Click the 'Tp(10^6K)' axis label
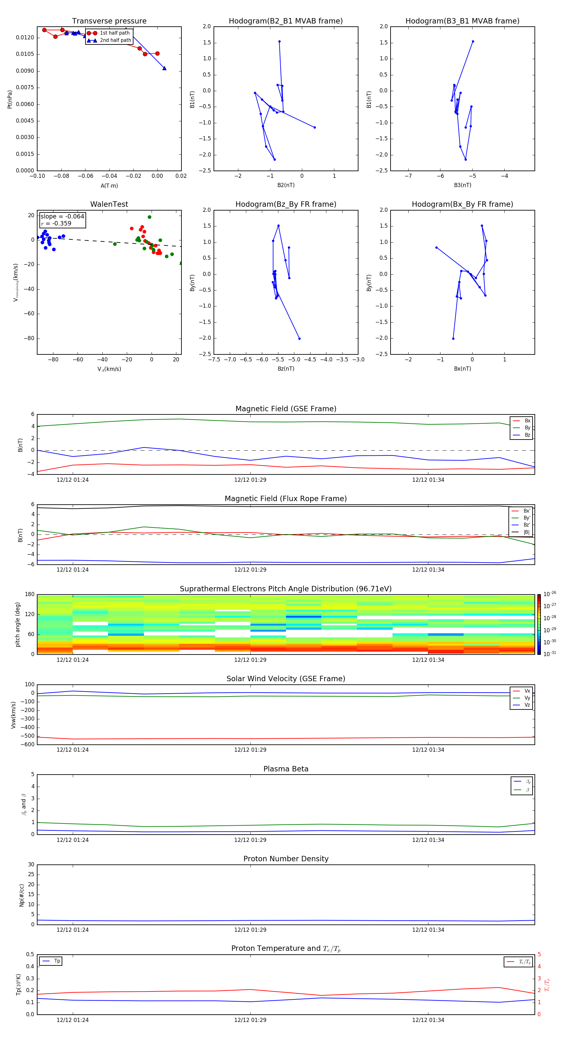The height and width of the screenshot is (1048, 572). (18, 984)
